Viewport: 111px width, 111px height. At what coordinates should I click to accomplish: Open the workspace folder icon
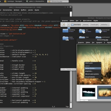coord(99,37)
